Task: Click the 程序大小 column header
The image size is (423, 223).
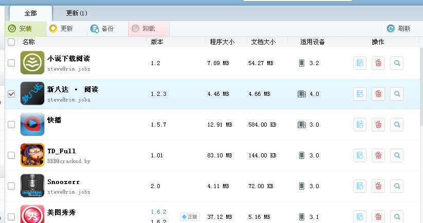Action: click(x=222, y=42)
